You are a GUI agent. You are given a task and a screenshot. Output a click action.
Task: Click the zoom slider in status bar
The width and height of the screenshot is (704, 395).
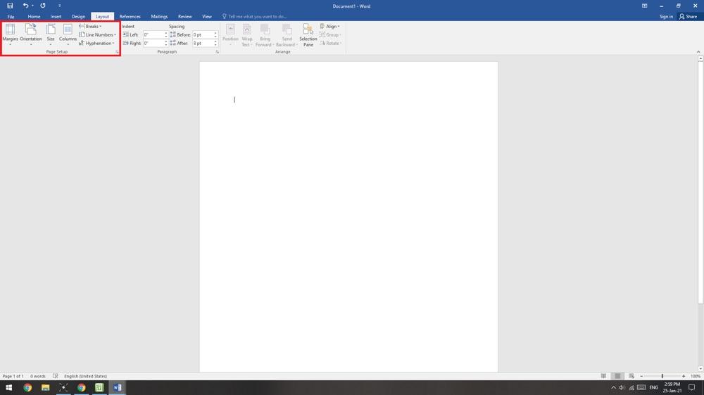(x=662, y=376)
